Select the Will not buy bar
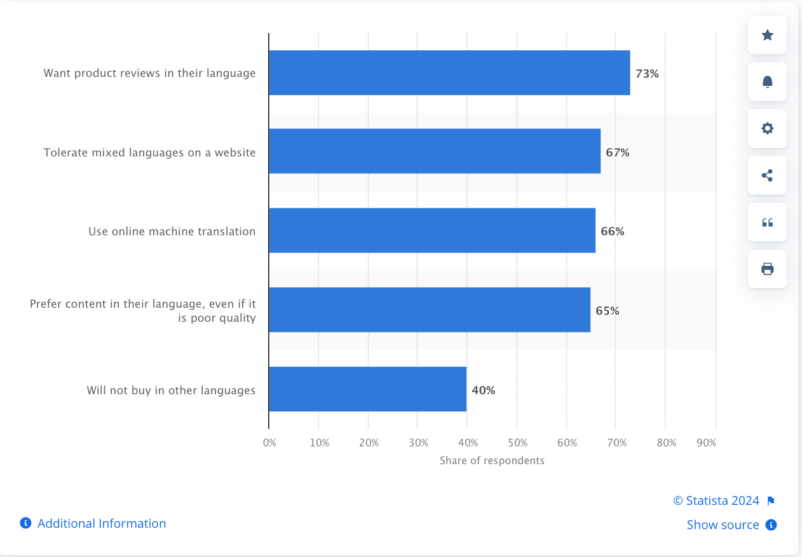Viewport: 802px width, 557px height. click(x=369, y=390)
